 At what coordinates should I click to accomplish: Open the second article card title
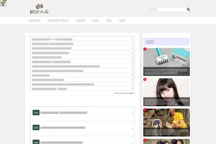coord(63,127)
